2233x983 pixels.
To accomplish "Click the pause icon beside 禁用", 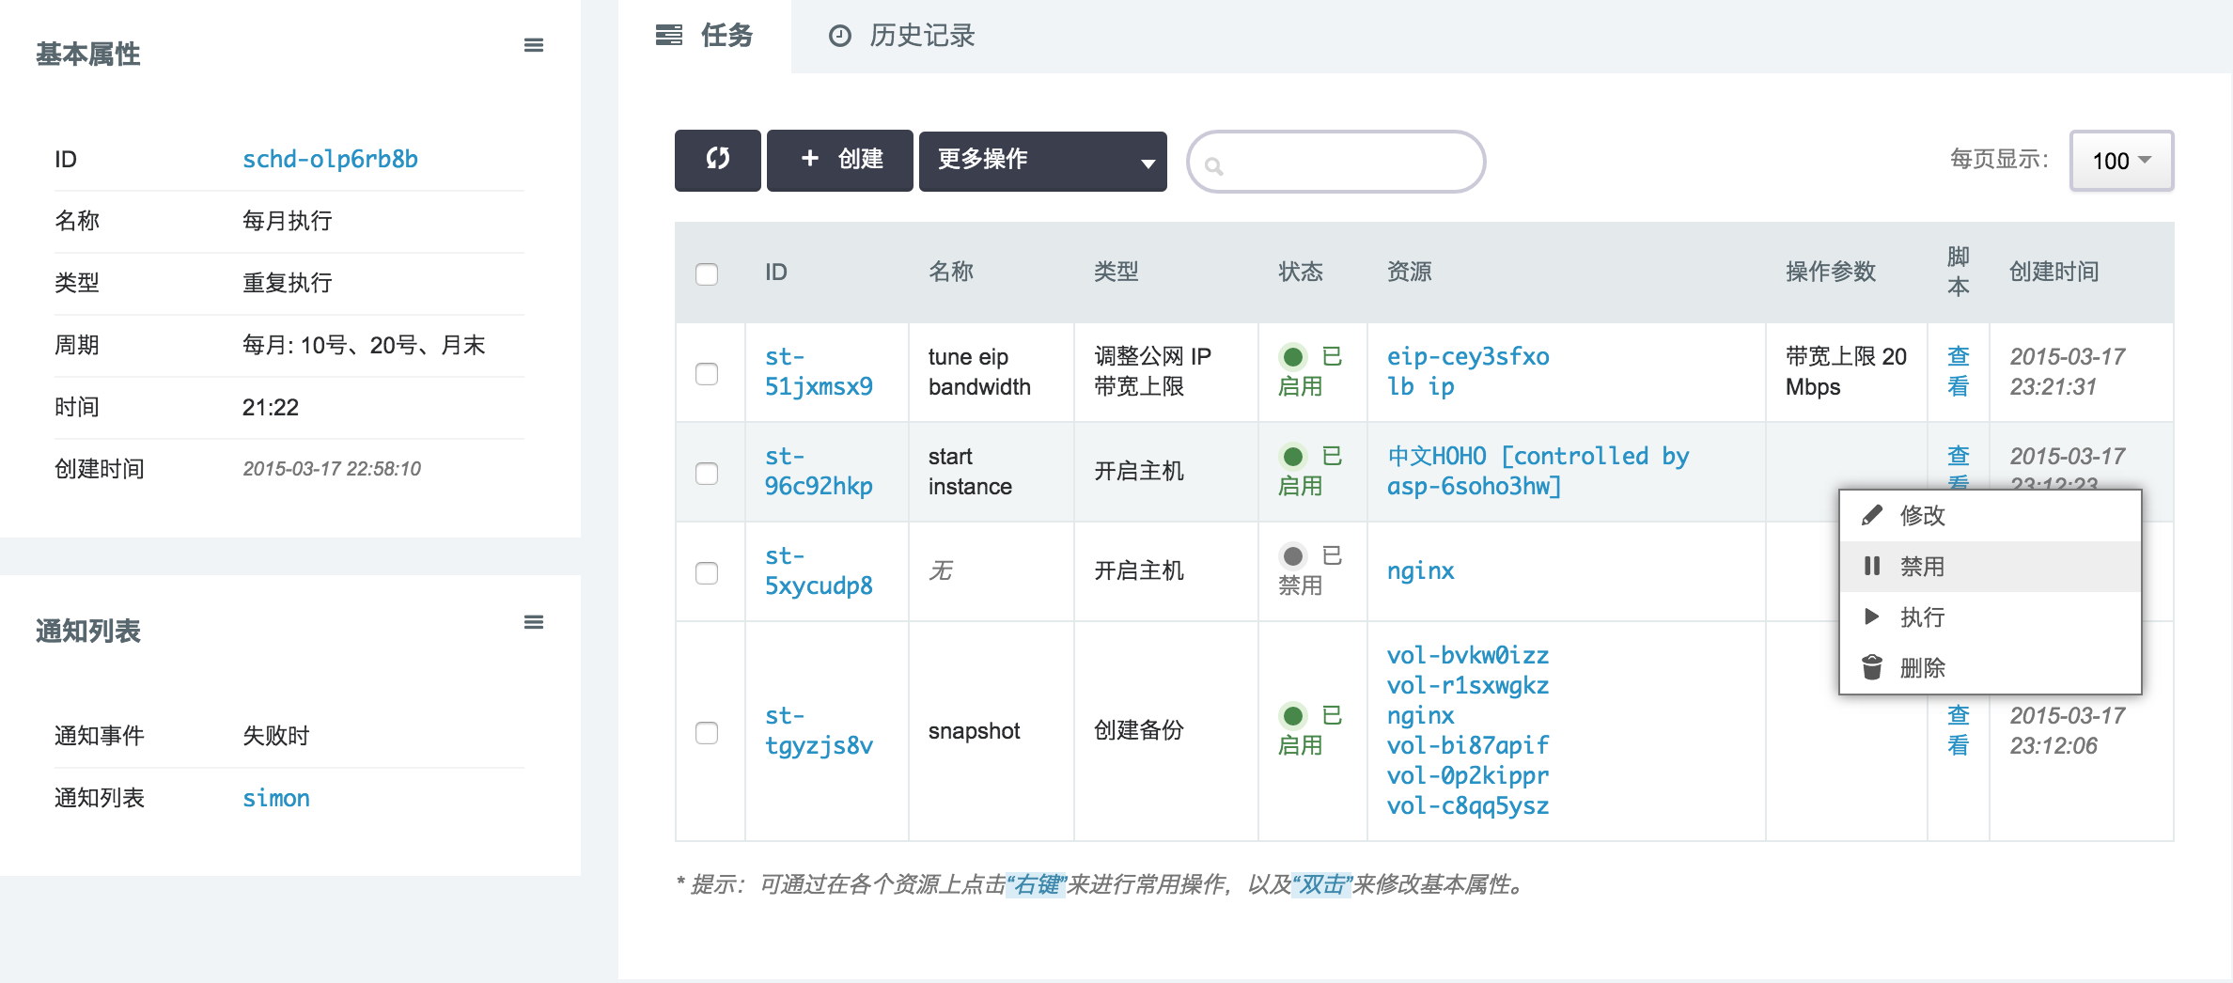I will [1871, 566].
